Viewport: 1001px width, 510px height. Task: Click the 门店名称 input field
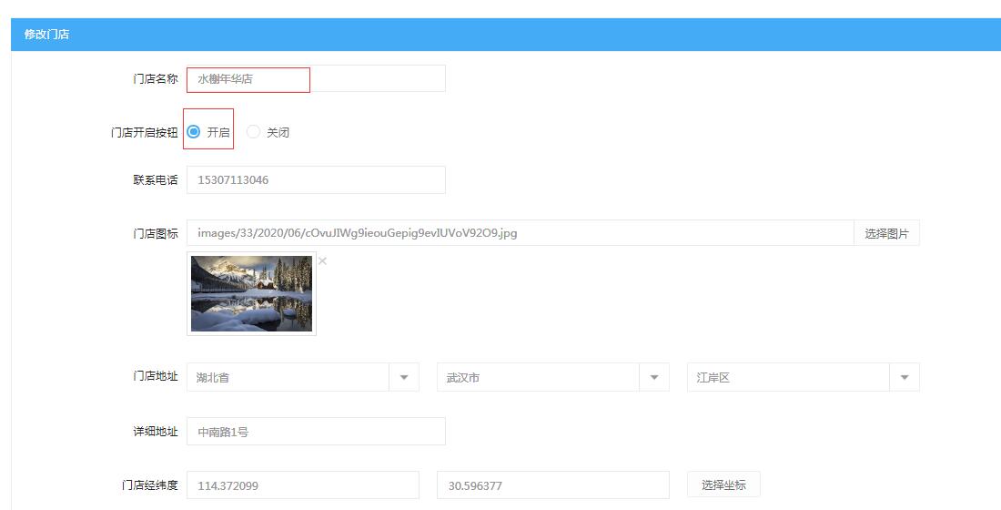(x=316, y=78)
